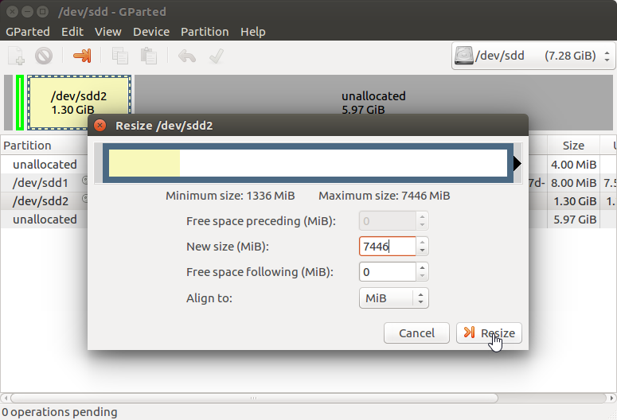
Task: Click the Delete partition toolbar icon
Action: 44,56
